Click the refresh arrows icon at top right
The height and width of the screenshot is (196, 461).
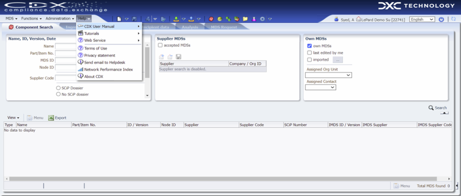[x=454, y=19]
